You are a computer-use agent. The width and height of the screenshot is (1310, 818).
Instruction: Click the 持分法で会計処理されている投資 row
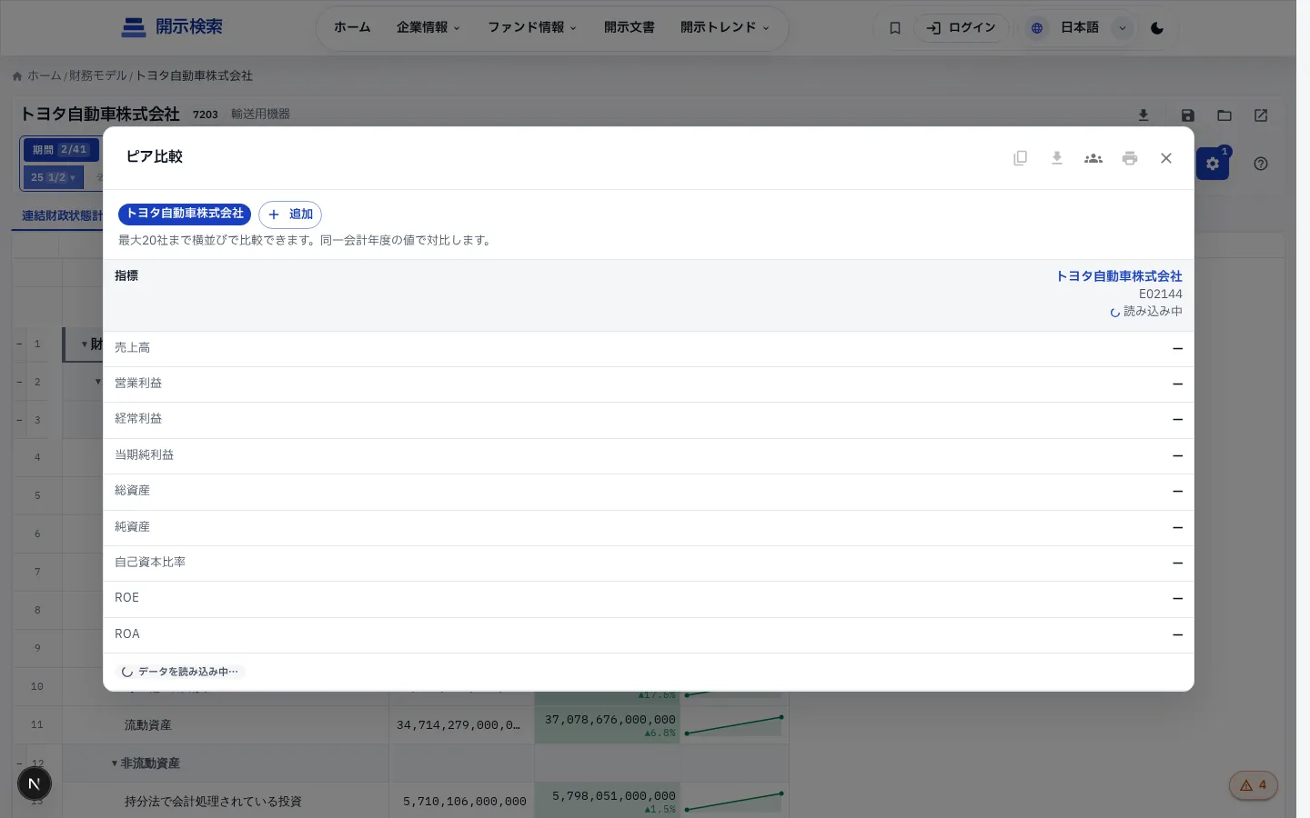point(213,802)
